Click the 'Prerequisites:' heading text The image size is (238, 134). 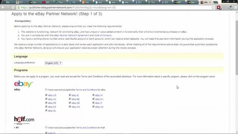tap(23, 21)
